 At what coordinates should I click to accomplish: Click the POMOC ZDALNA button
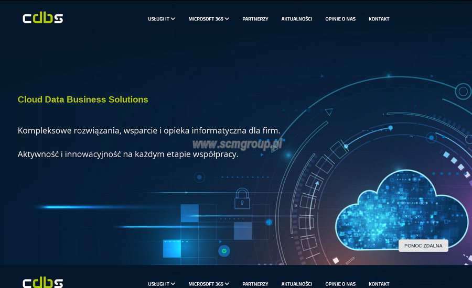[x=423, y=246]
